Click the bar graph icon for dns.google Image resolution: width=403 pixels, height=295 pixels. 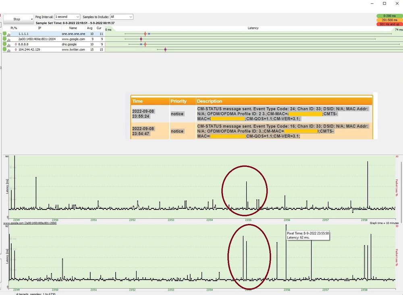[8, 44]
